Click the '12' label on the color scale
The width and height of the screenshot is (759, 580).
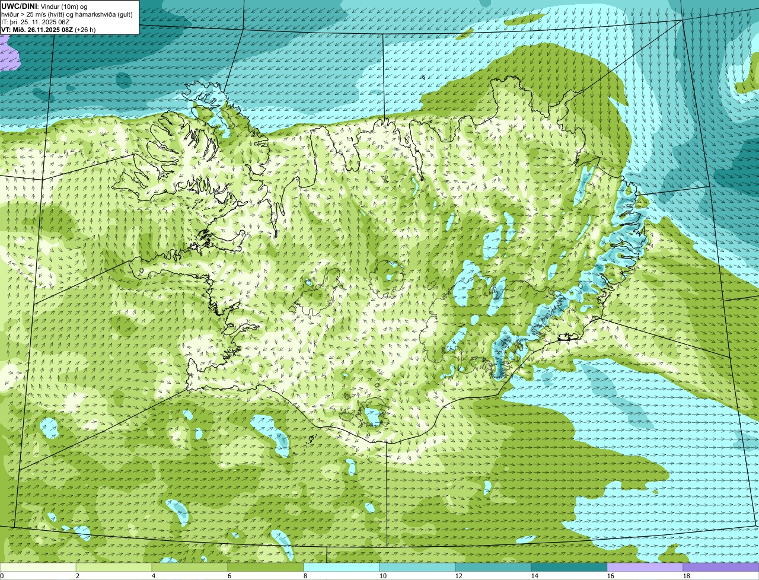tap(459, 576)
